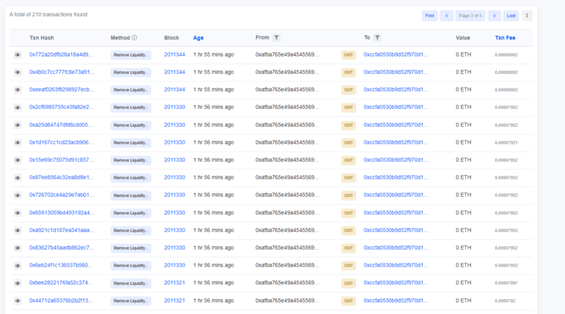Click eye icon for transaction 0x772a20dfb28a18a4d9
565x314 pixels.
18,54
